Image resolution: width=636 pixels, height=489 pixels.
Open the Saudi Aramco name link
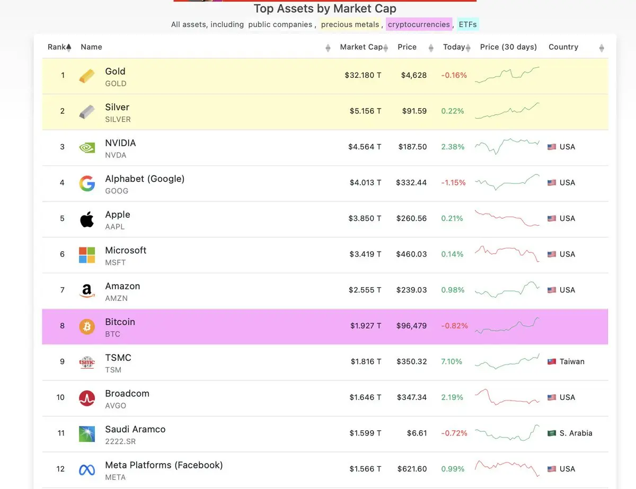tap(135, 429)
